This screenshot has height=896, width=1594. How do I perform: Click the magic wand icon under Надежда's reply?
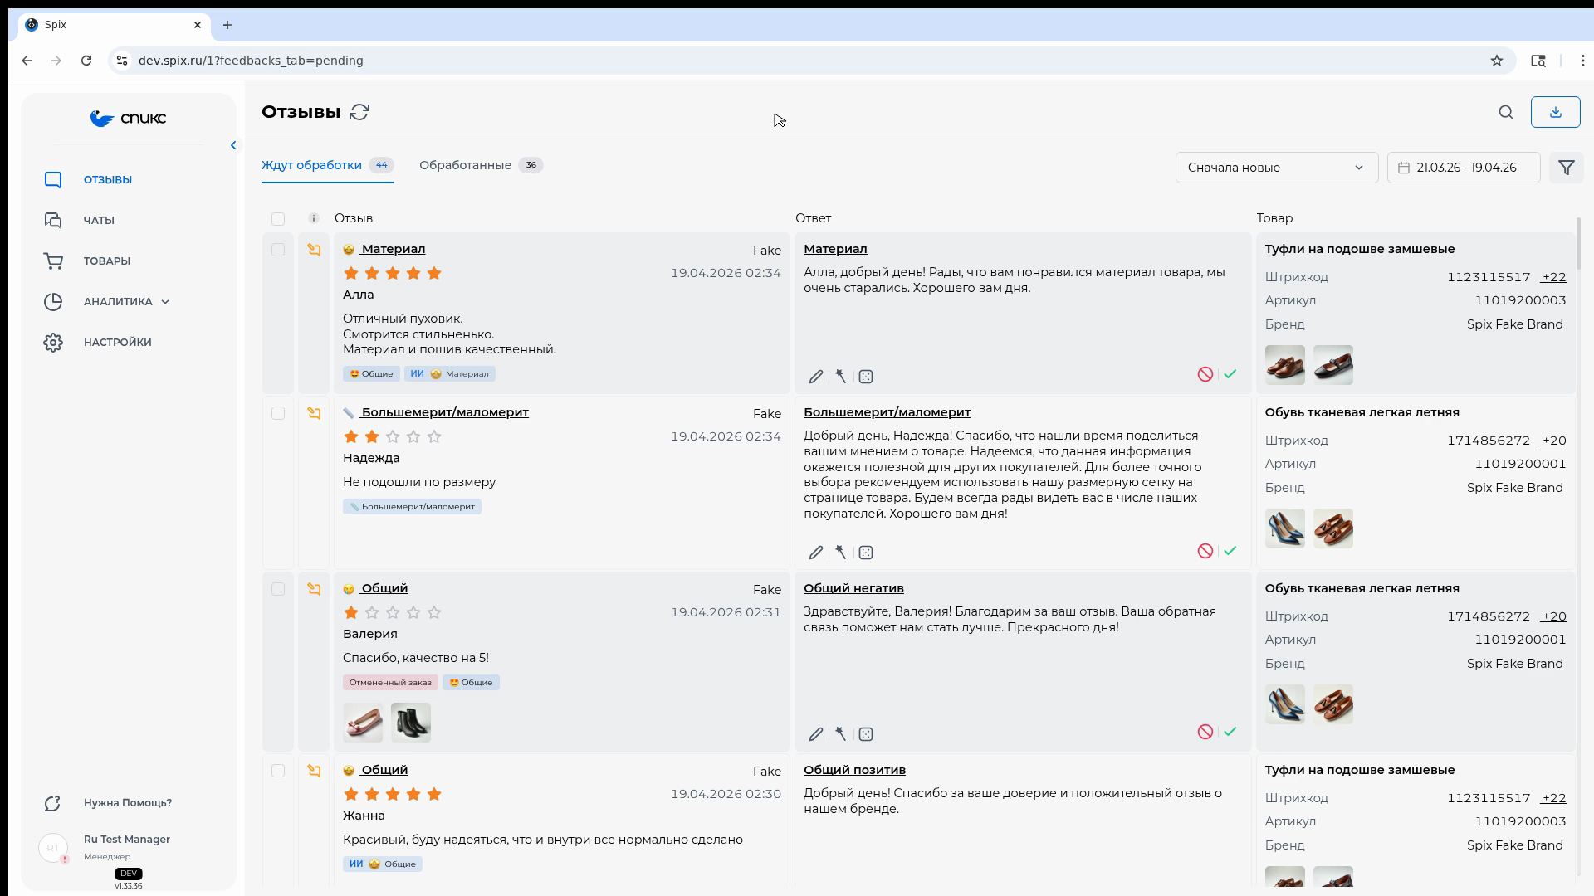[x=841, y=553]
